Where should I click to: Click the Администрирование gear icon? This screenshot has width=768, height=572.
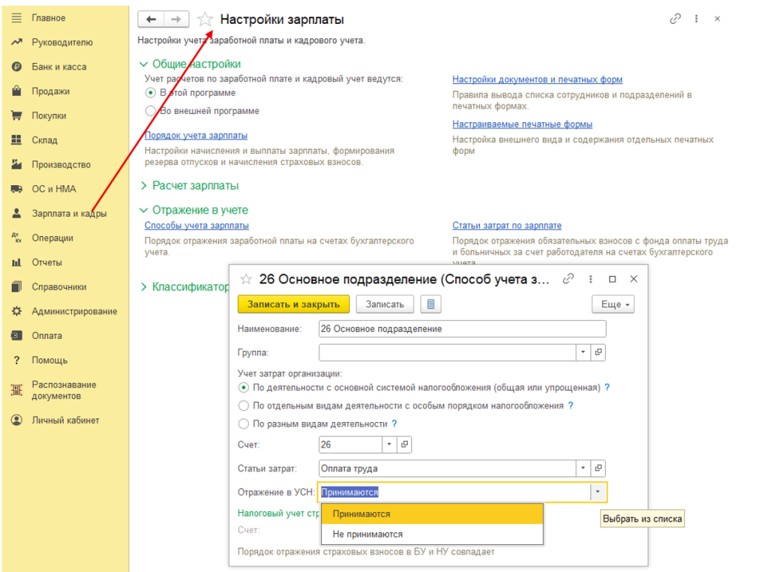click(x=16, y=311)
